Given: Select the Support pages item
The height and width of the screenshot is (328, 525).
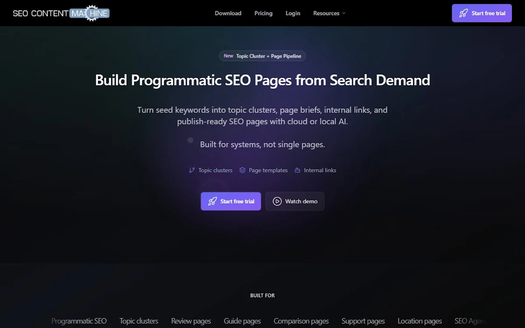Looking at the screenshot, I should point(363,321).
